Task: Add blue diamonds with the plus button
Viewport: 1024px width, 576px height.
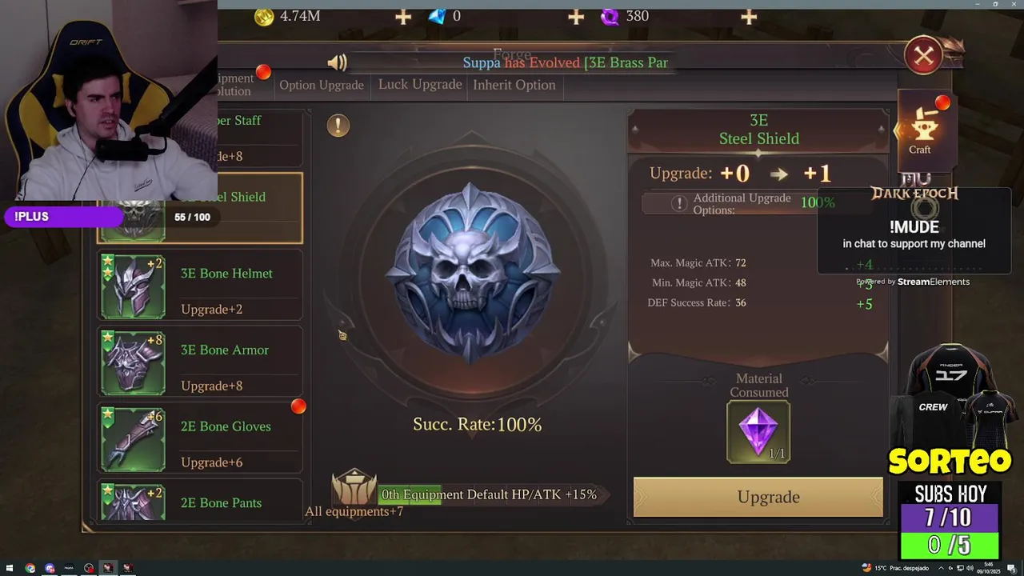Action: click(x=576, y=16)
